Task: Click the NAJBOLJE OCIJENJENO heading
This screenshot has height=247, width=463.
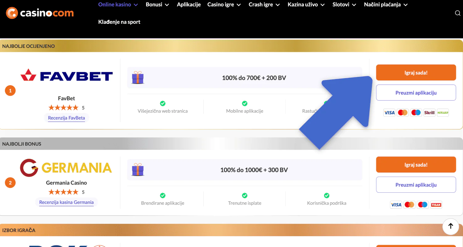Action: coord(28,46)
